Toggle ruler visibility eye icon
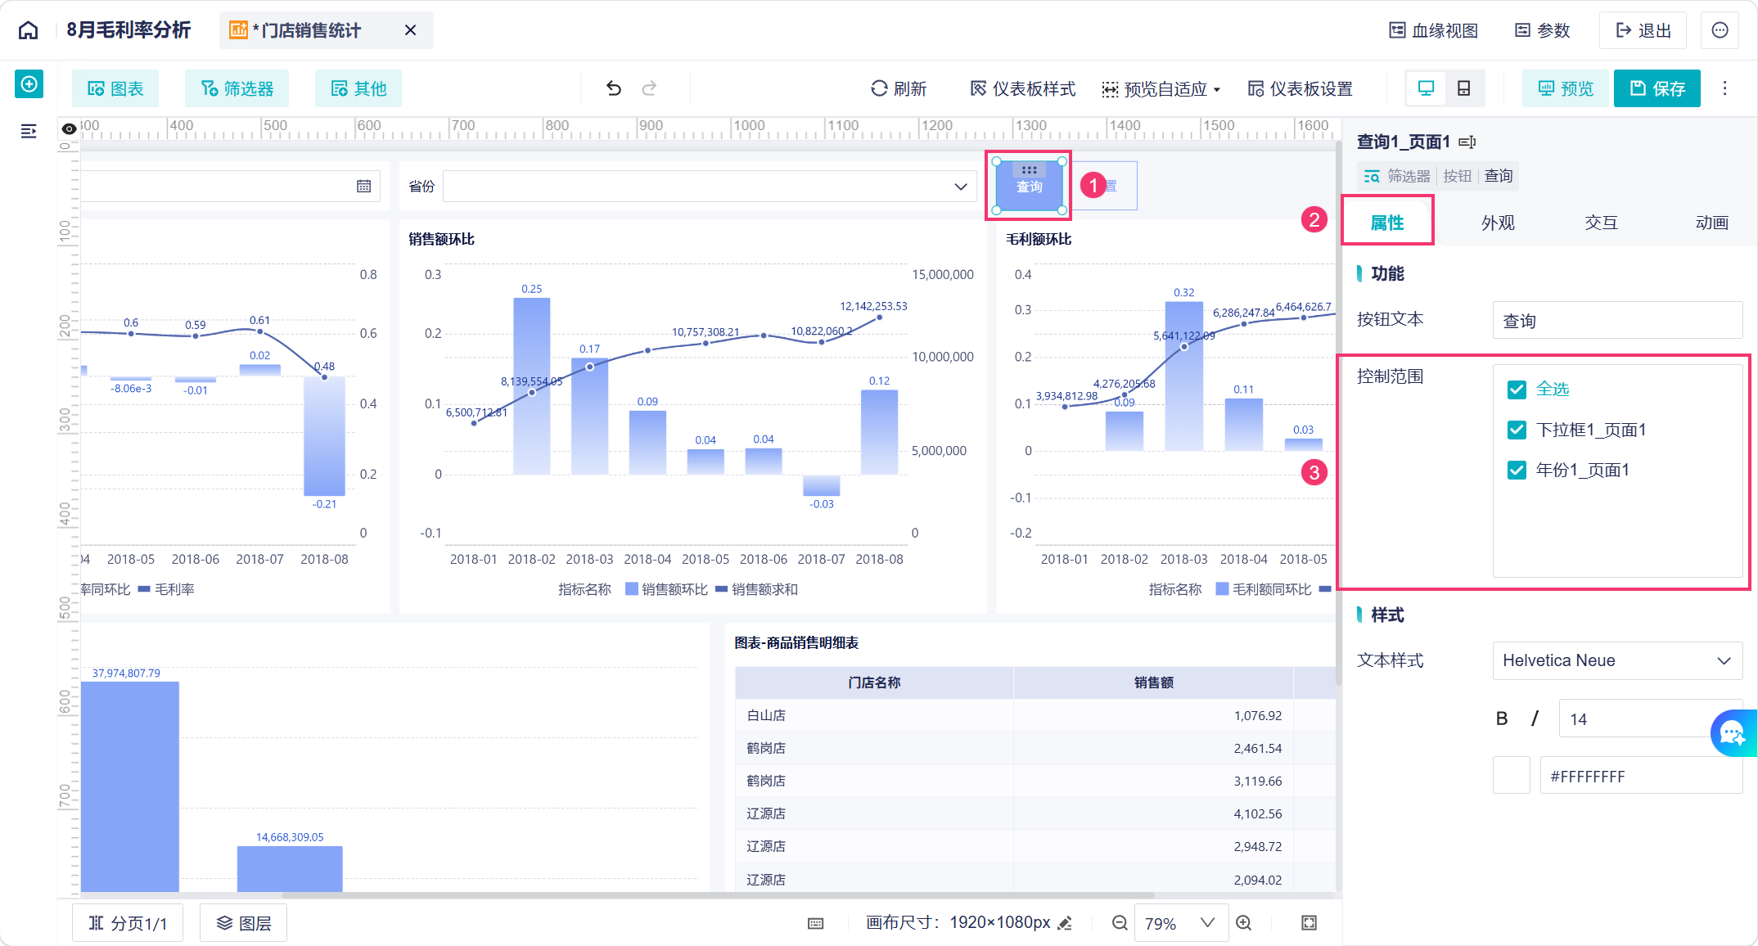The width and height of the screenshot is (1758, 946). tap(70, 128)
